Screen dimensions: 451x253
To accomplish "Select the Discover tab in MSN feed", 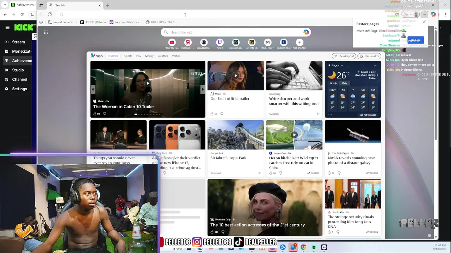I will [x=113, y=56].
